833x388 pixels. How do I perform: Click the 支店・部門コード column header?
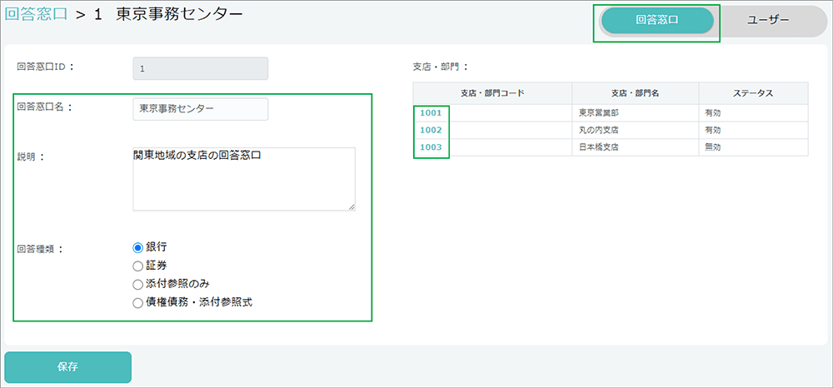click(x=492, y=92)
